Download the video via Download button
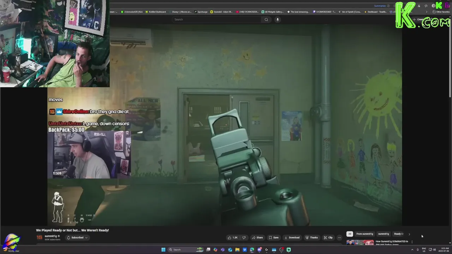452x254 pixels. point(292,237)
